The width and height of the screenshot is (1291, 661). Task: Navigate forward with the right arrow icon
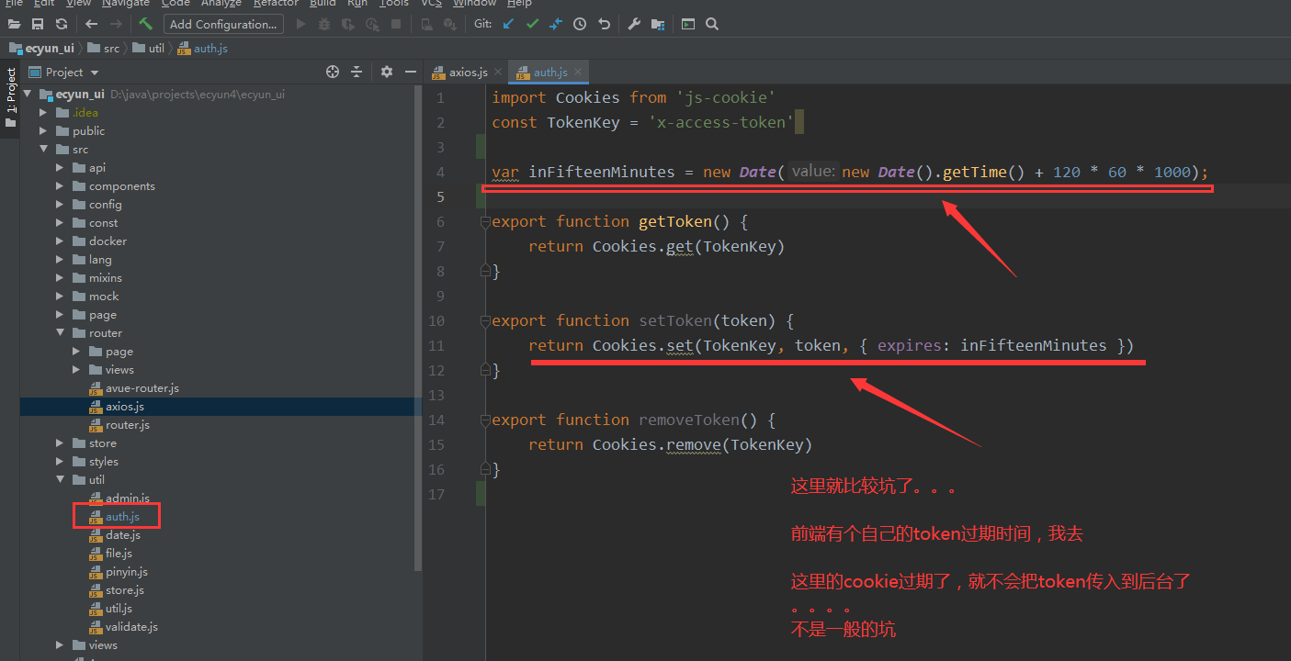click(116, 24)
